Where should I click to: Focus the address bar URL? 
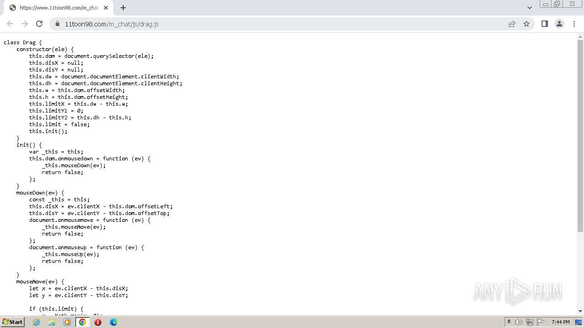(112, 24)
